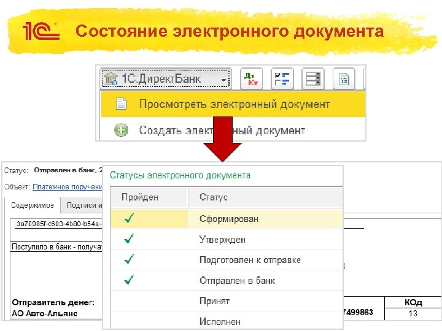This screenshot has width=442, height=331.
Task: Select the Принят status row
Action: pyautogui.click(x=227, y=301)
